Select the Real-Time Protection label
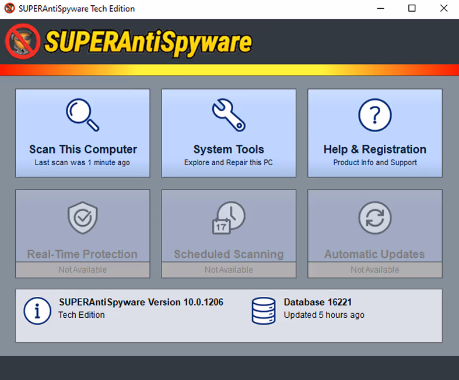Image resolution: width=459 pixels, height=380 pixels. (x=82, y=254)
